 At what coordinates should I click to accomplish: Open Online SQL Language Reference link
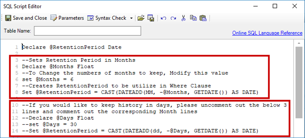pos(267,33)
